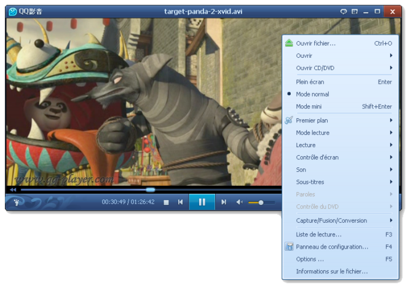This screenshot has height=288, width=410.
Task: Skip to the previous track
Action: click(x=181, y=202)
